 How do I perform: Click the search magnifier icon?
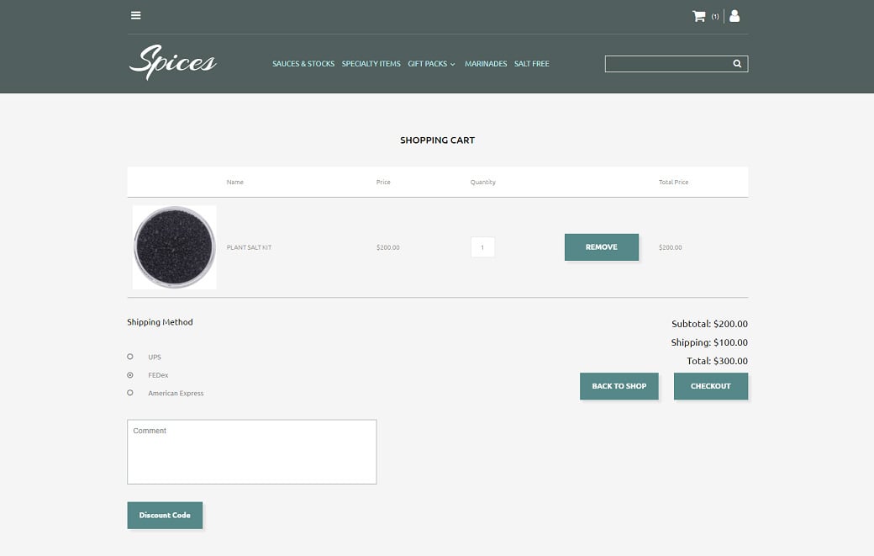pos(737,64)
